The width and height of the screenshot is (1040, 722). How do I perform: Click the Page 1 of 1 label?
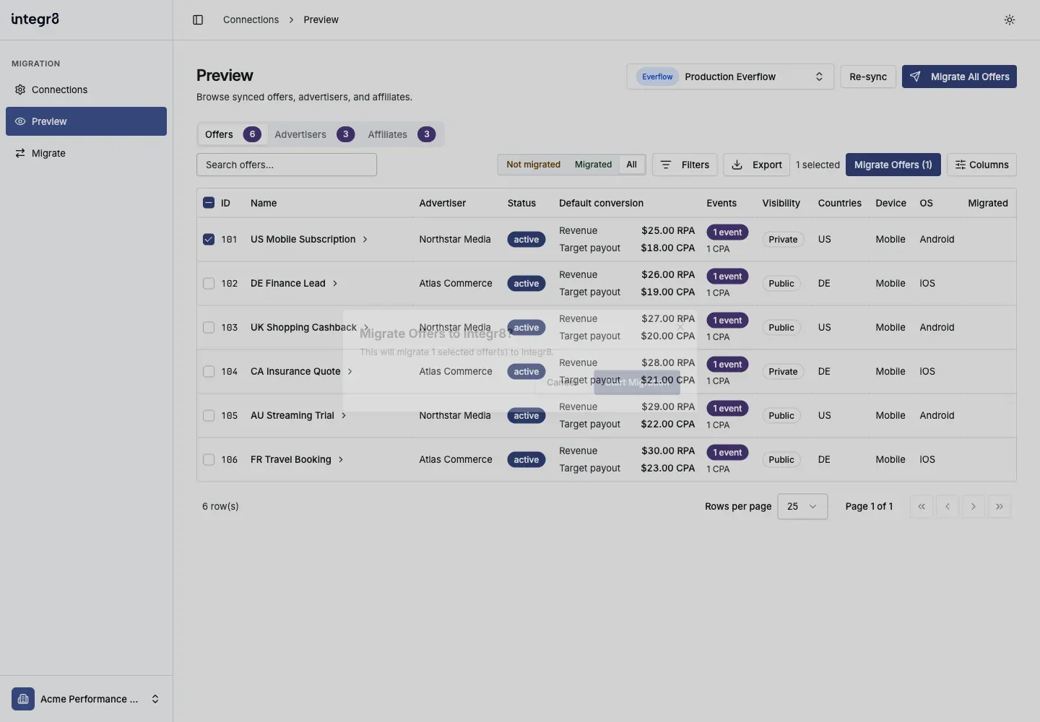869,506
